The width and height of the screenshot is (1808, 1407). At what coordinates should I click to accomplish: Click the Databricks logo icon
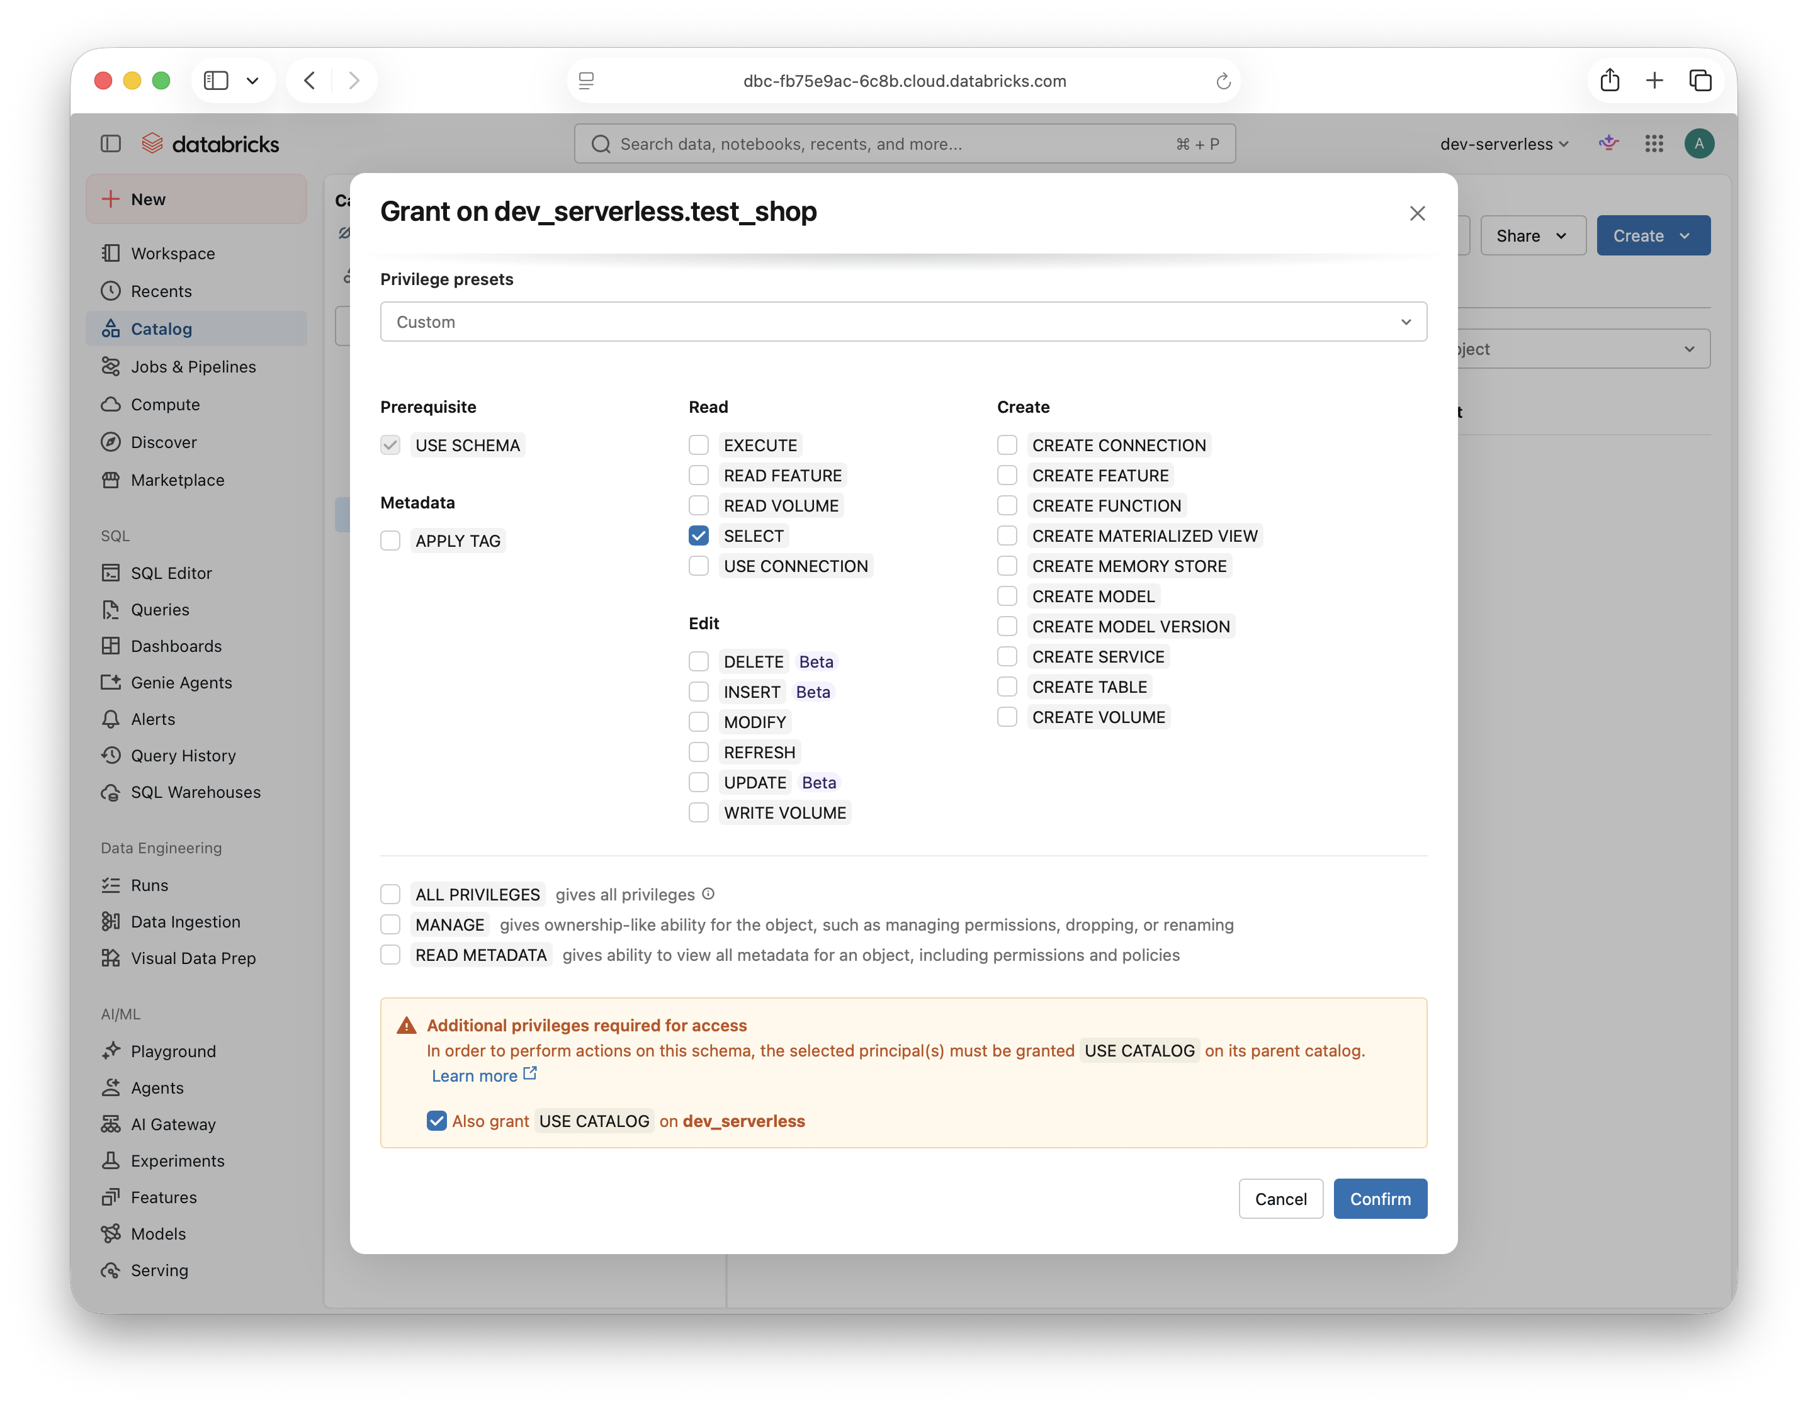152,143
